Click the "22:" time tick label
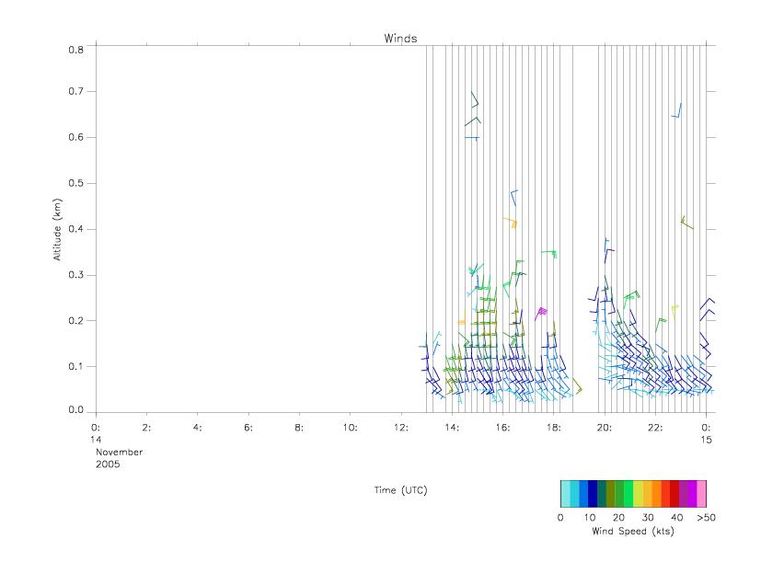The width and height of the screenshot is (761, 562). click(655, 428)
